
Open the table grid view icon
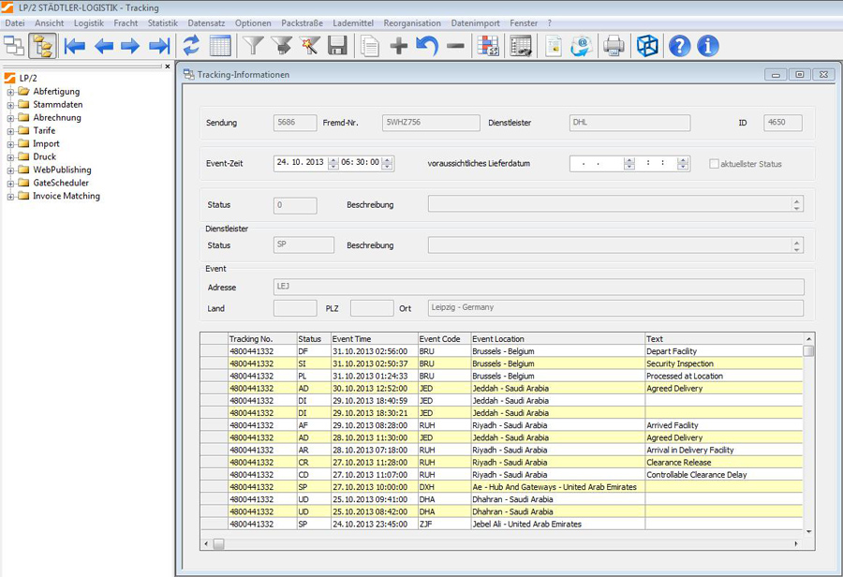pyautogui.click(x=220, y=46)
